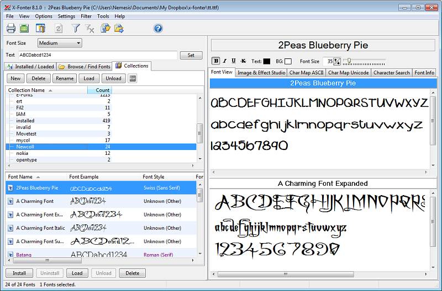This screenshot has width=442, height=291.
Task: Pick the black Text color swatch
Action: pyautogui.click(x=266, y=61)
